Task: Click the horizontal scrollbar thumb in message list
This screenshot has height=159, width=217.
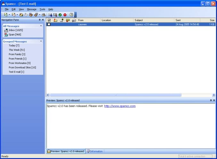Action: [x=116, y=95]
